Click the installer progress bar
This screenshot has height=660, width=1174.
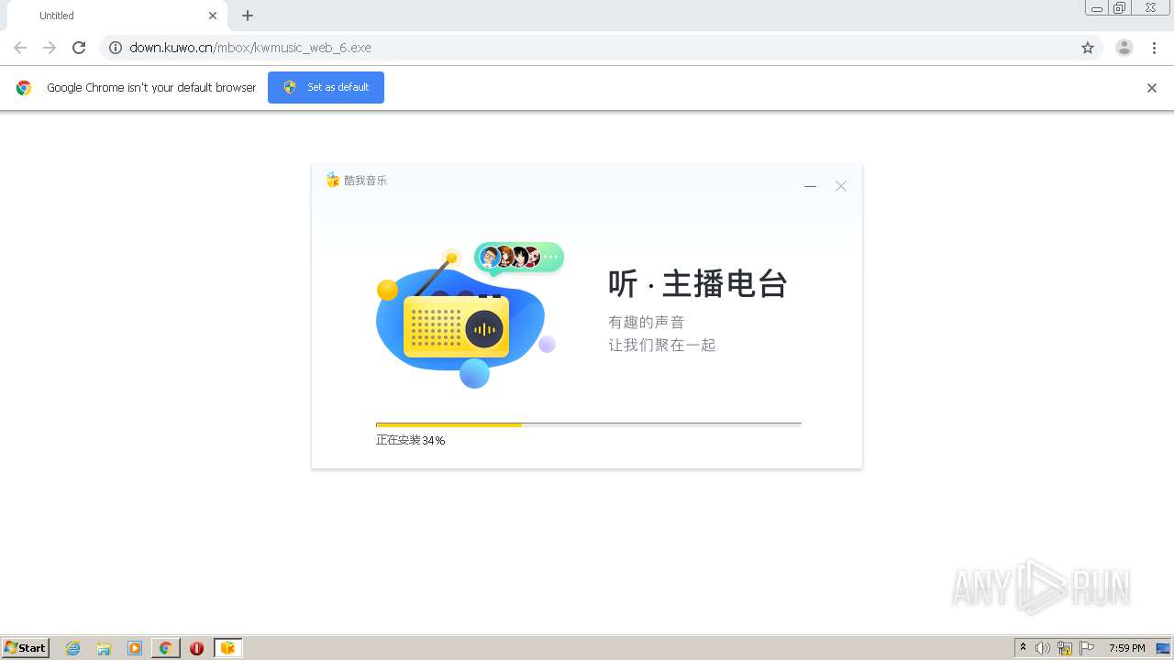[589, 424]
